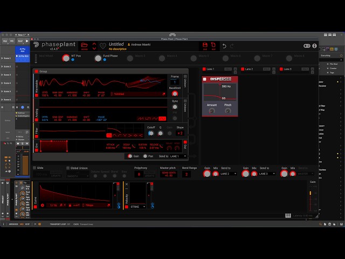The image size is (345, 259).
Task: Toggle the Env module enable square
Action: click(37, 150)
